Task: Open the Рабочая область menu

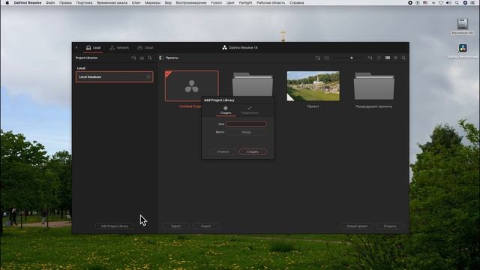Action: coord(271,3)
